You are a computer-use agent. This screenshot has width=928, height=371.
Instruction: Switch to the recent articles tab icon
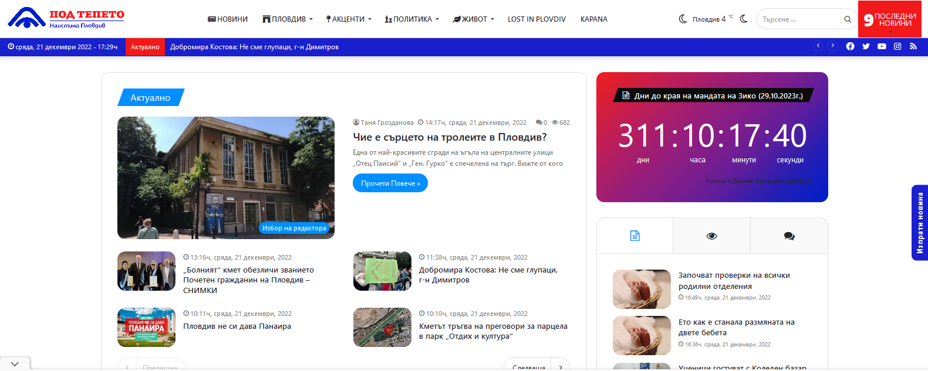pos(635,236)
